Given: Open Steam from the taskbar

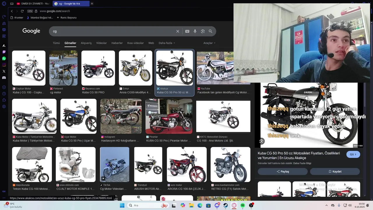Looking at the screenshot, I should click(226, 205).
